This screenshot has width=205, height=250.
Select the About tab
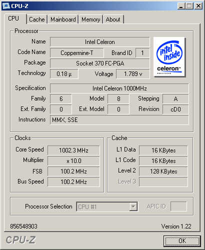pos(113,19)
